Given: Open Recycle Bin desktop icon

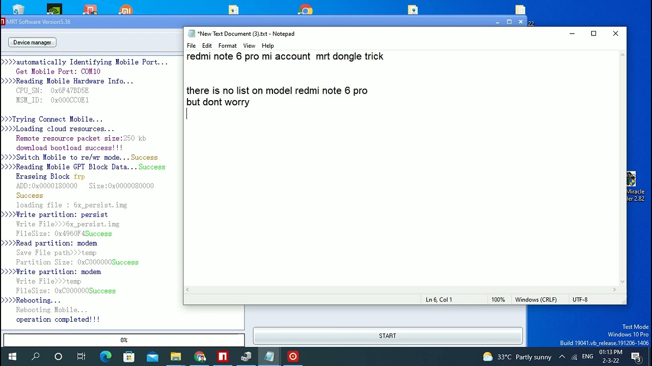Looking at the screenshot, I should pos(18,9).
